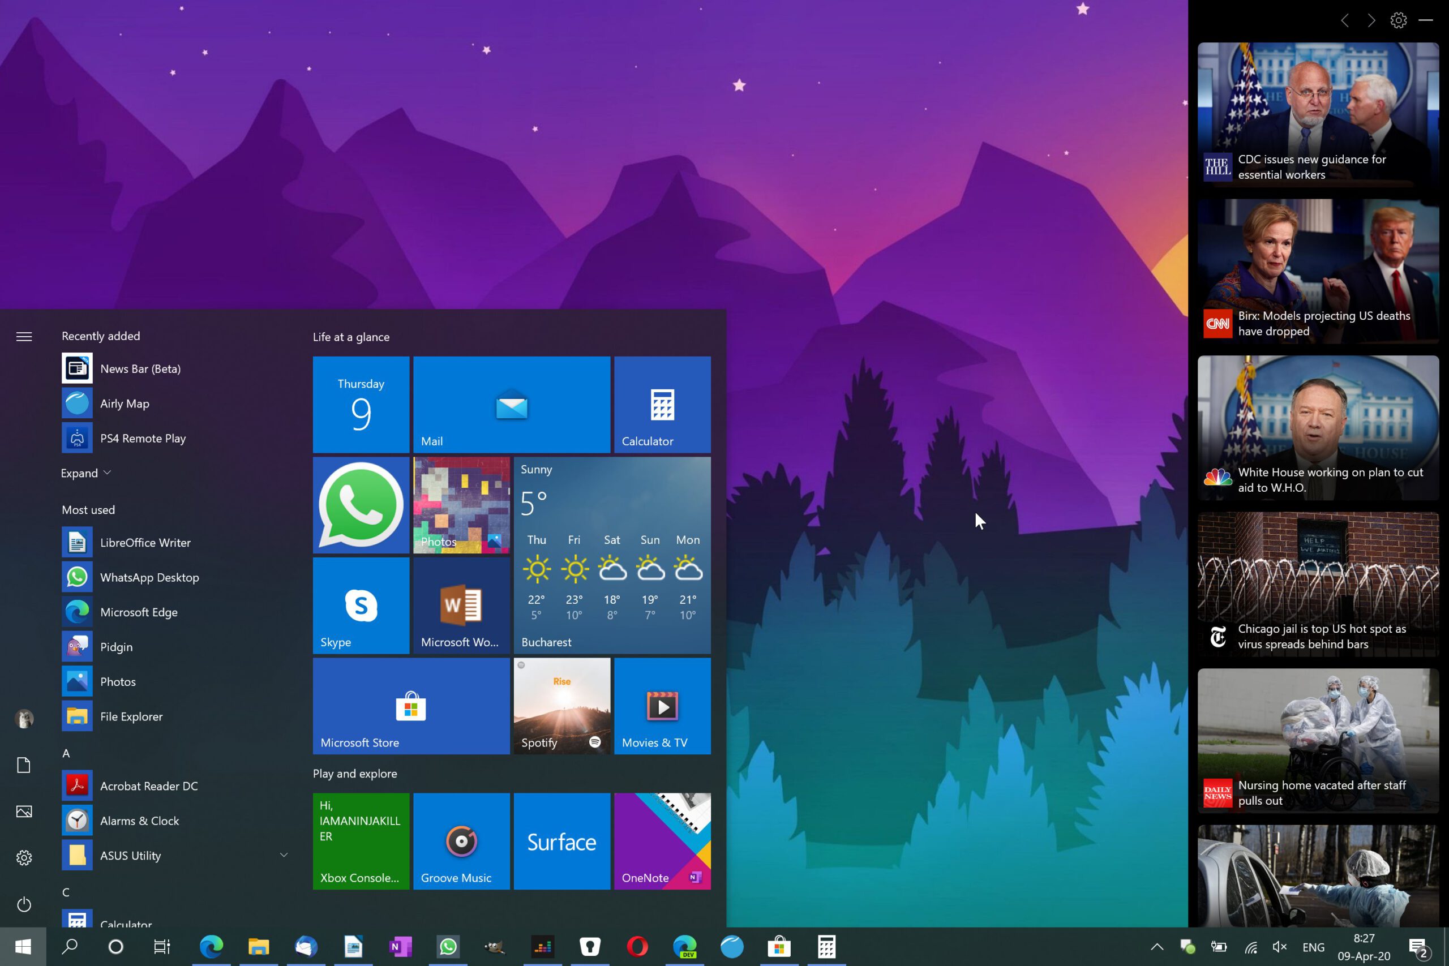Open Settings gear in News panel

[x=1399, y=19]
